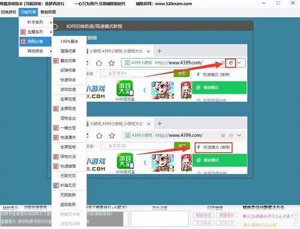Click the red icon beside 快速通关

point(56,138)
